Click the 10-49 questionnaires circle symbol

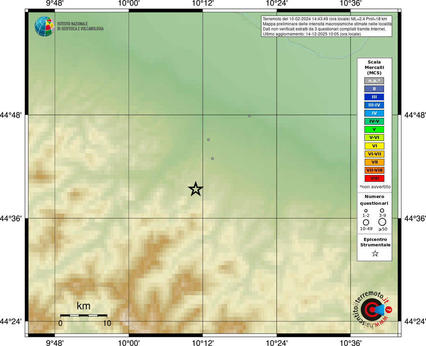point(366,222)
